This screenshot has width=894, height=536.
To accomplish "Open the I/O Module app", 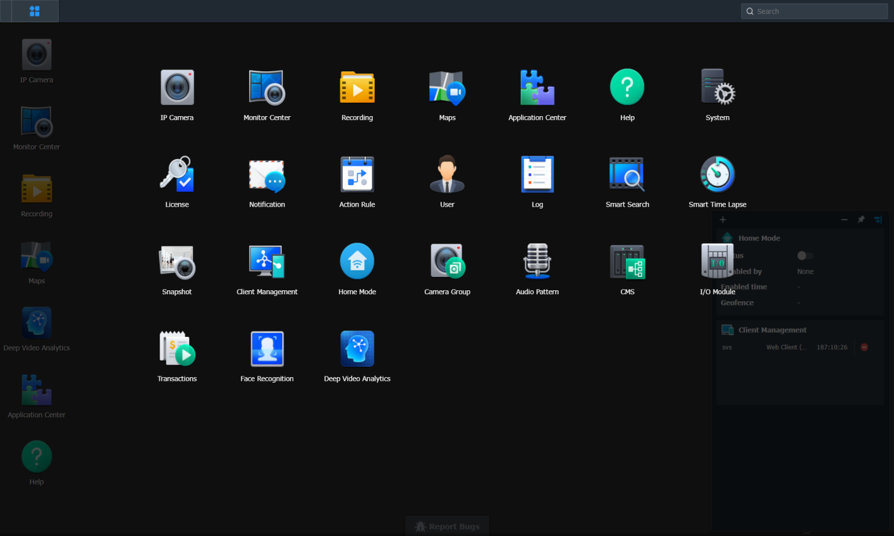I will coord(717,260).
